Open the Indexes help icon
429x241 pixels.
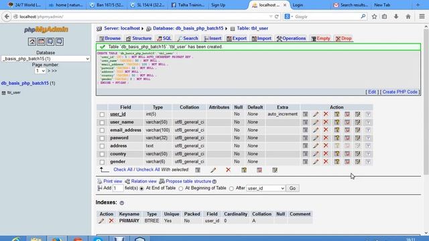(x=122, y=203)
